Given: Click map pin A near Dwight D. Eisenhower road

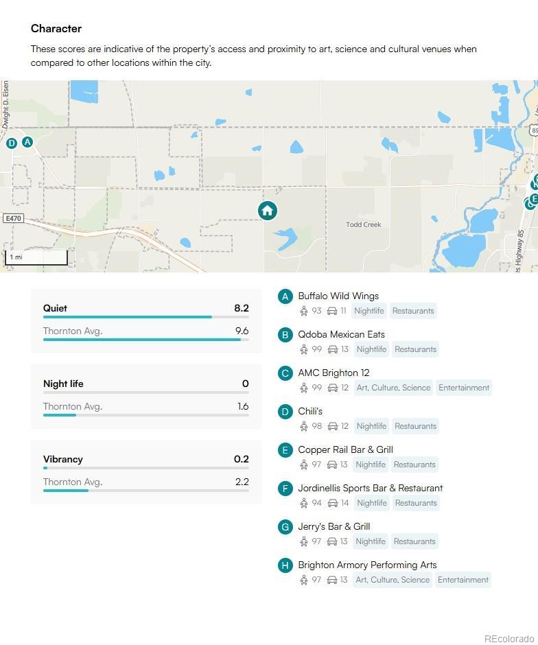Looking at the screenshot, I should (27, 142).
